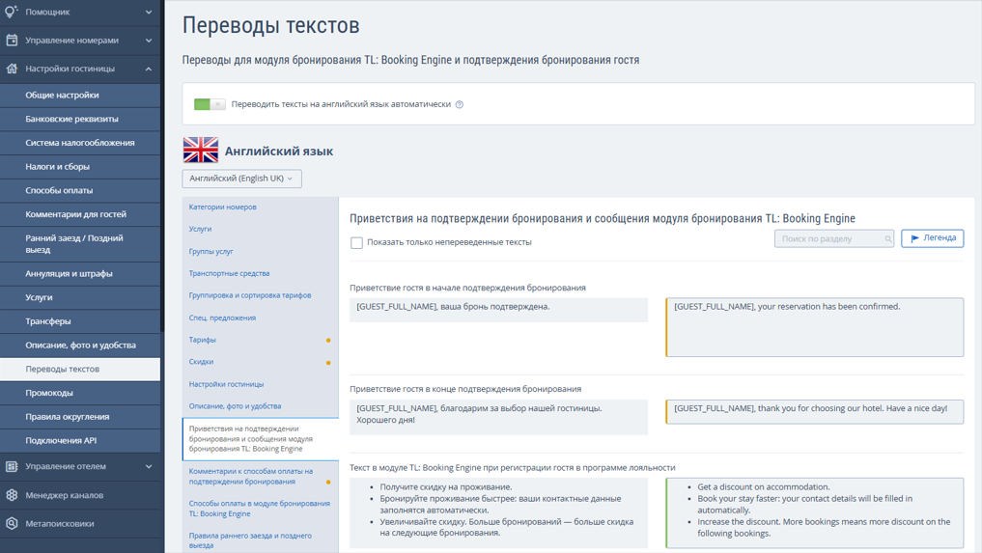Click the lightbulb Помощник icon

(x=12, y=12)
